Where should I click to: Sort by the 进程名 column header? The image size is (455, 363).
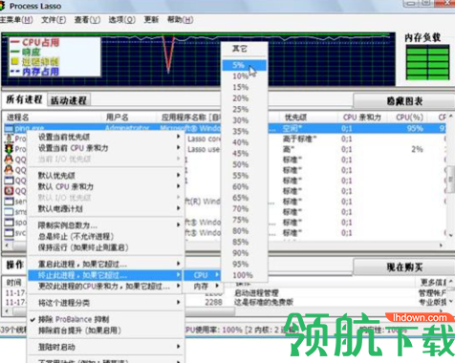(x=53, y=117)
